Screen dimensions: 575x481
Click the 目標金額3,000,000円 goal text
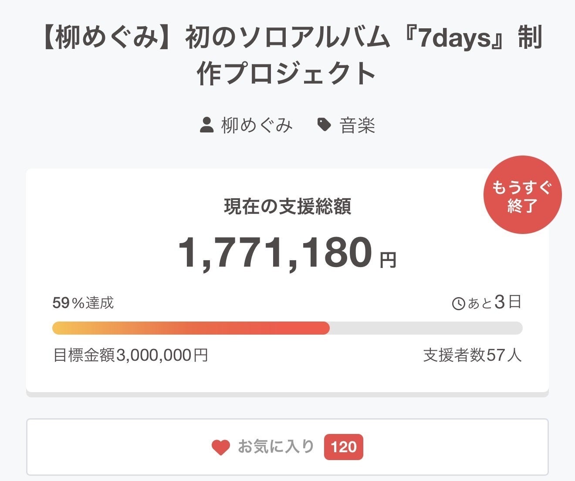(130, 355)
